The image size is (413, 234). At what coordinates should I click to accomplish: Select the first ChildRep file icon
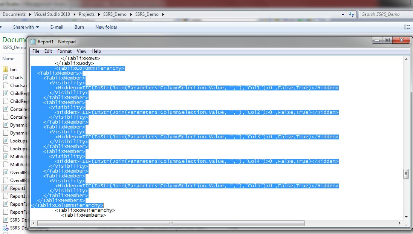(x=6, y=93)
